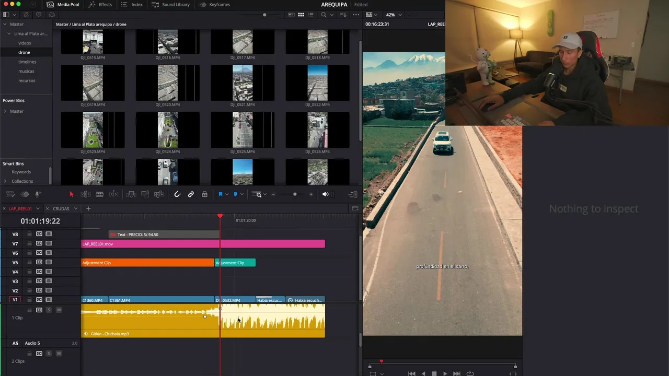Expand the Collections smart bin
This screenshot has width=669, height=376.
pyautogui.click(x=5, y=181)
